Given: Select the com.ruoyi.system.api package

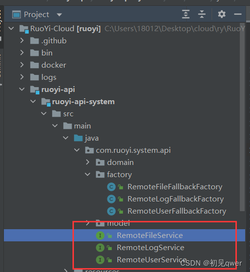Looking at the screenshot, I should (133, 150).
